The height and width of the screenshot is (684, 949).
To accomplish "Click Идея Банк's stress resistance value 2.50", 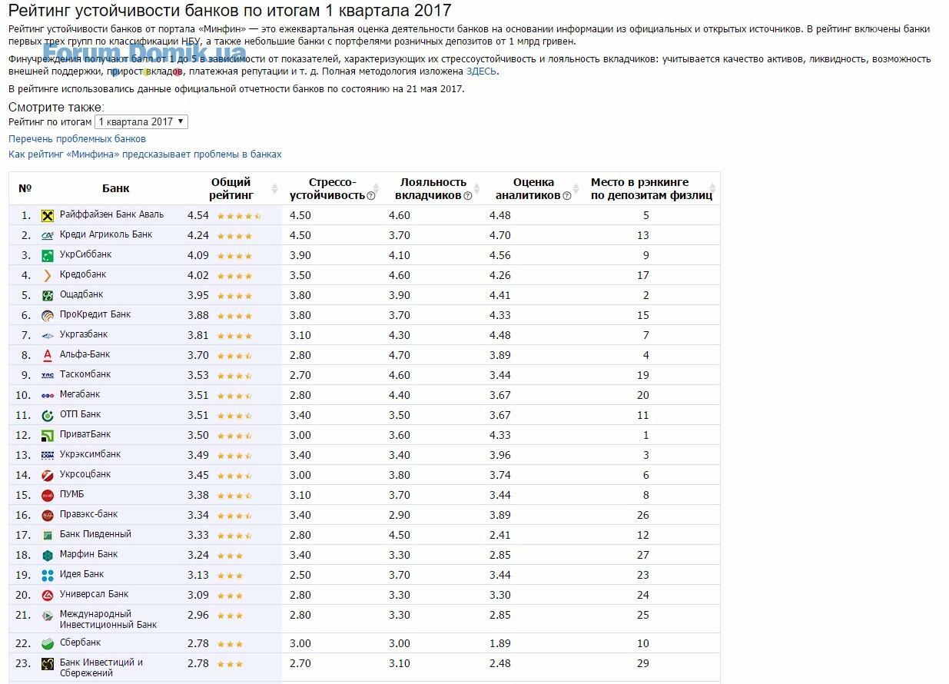I will (300, 575).
